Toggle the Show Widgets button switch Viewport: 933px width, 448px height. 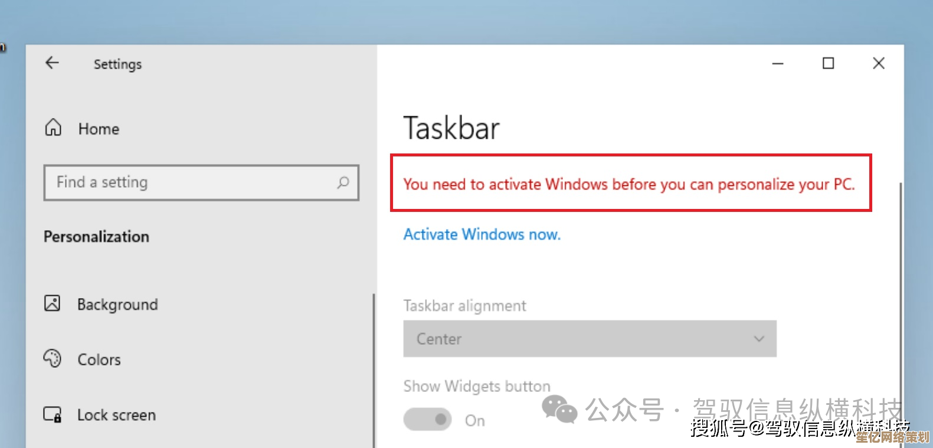427,420
